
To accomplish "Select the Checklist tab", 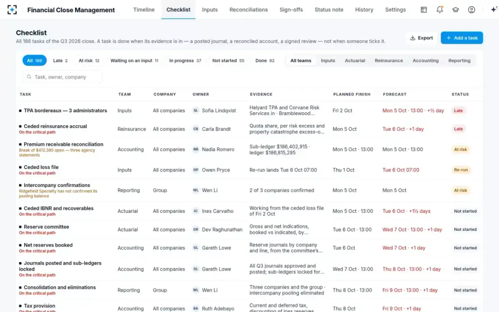I will click(x=178, y=10).
